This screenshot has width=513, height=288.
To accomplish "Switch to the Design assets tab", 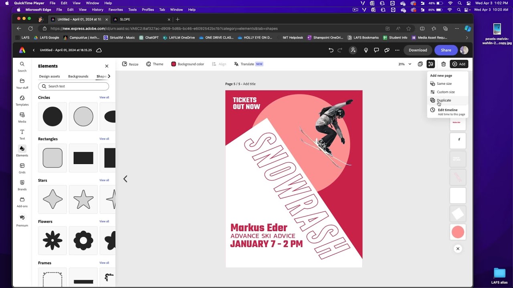I will [x=49, y=76].
